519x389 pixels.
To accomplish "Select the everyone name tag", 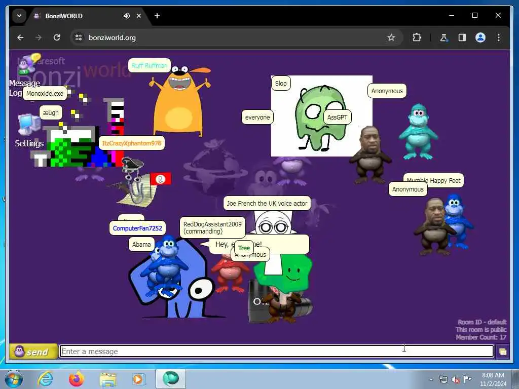I will tap(257, 117).
